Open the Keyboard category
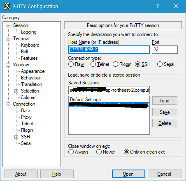 [30, 45]
